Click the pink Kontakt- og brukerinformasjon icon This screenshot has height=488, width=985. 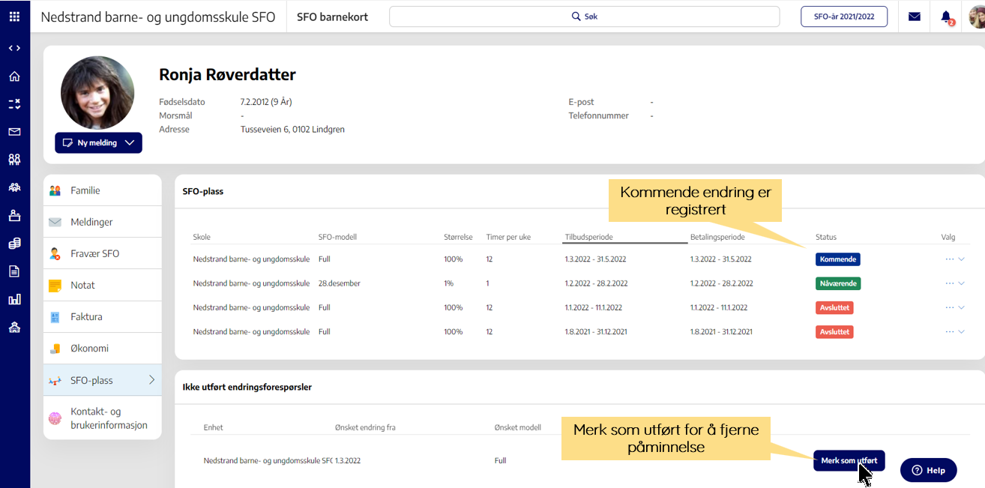tap(55, 418)
